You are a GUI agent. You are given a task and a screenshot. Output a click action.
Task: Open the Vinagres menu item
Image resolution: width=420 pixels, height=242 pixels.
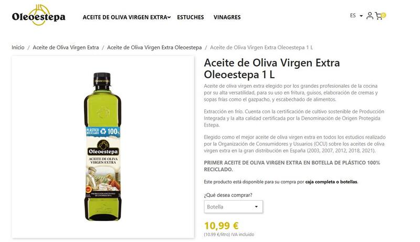click(227, 17)
